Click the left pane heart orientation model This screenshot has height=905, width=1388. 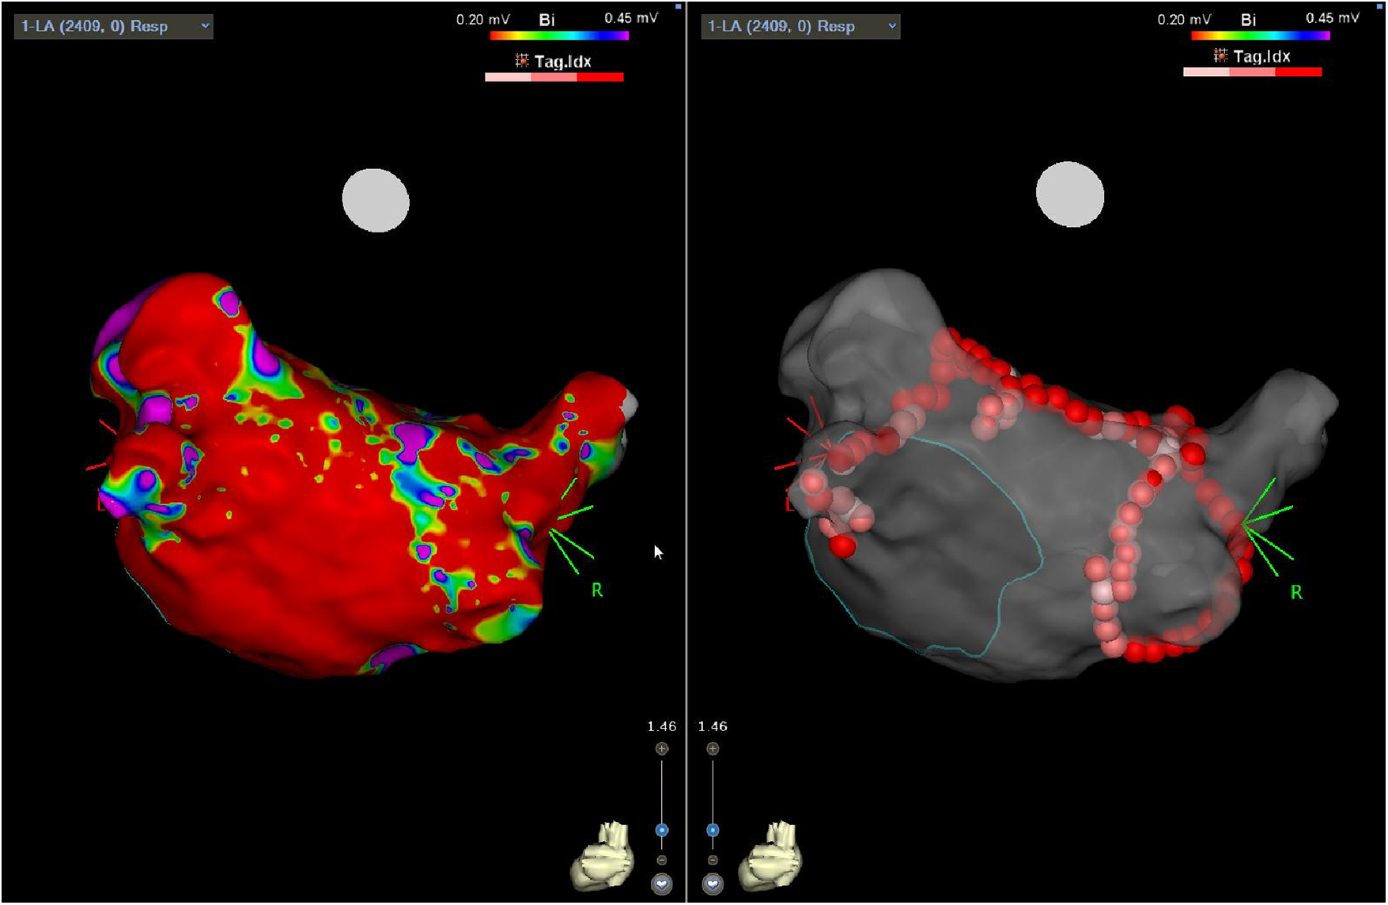[603, 855]
